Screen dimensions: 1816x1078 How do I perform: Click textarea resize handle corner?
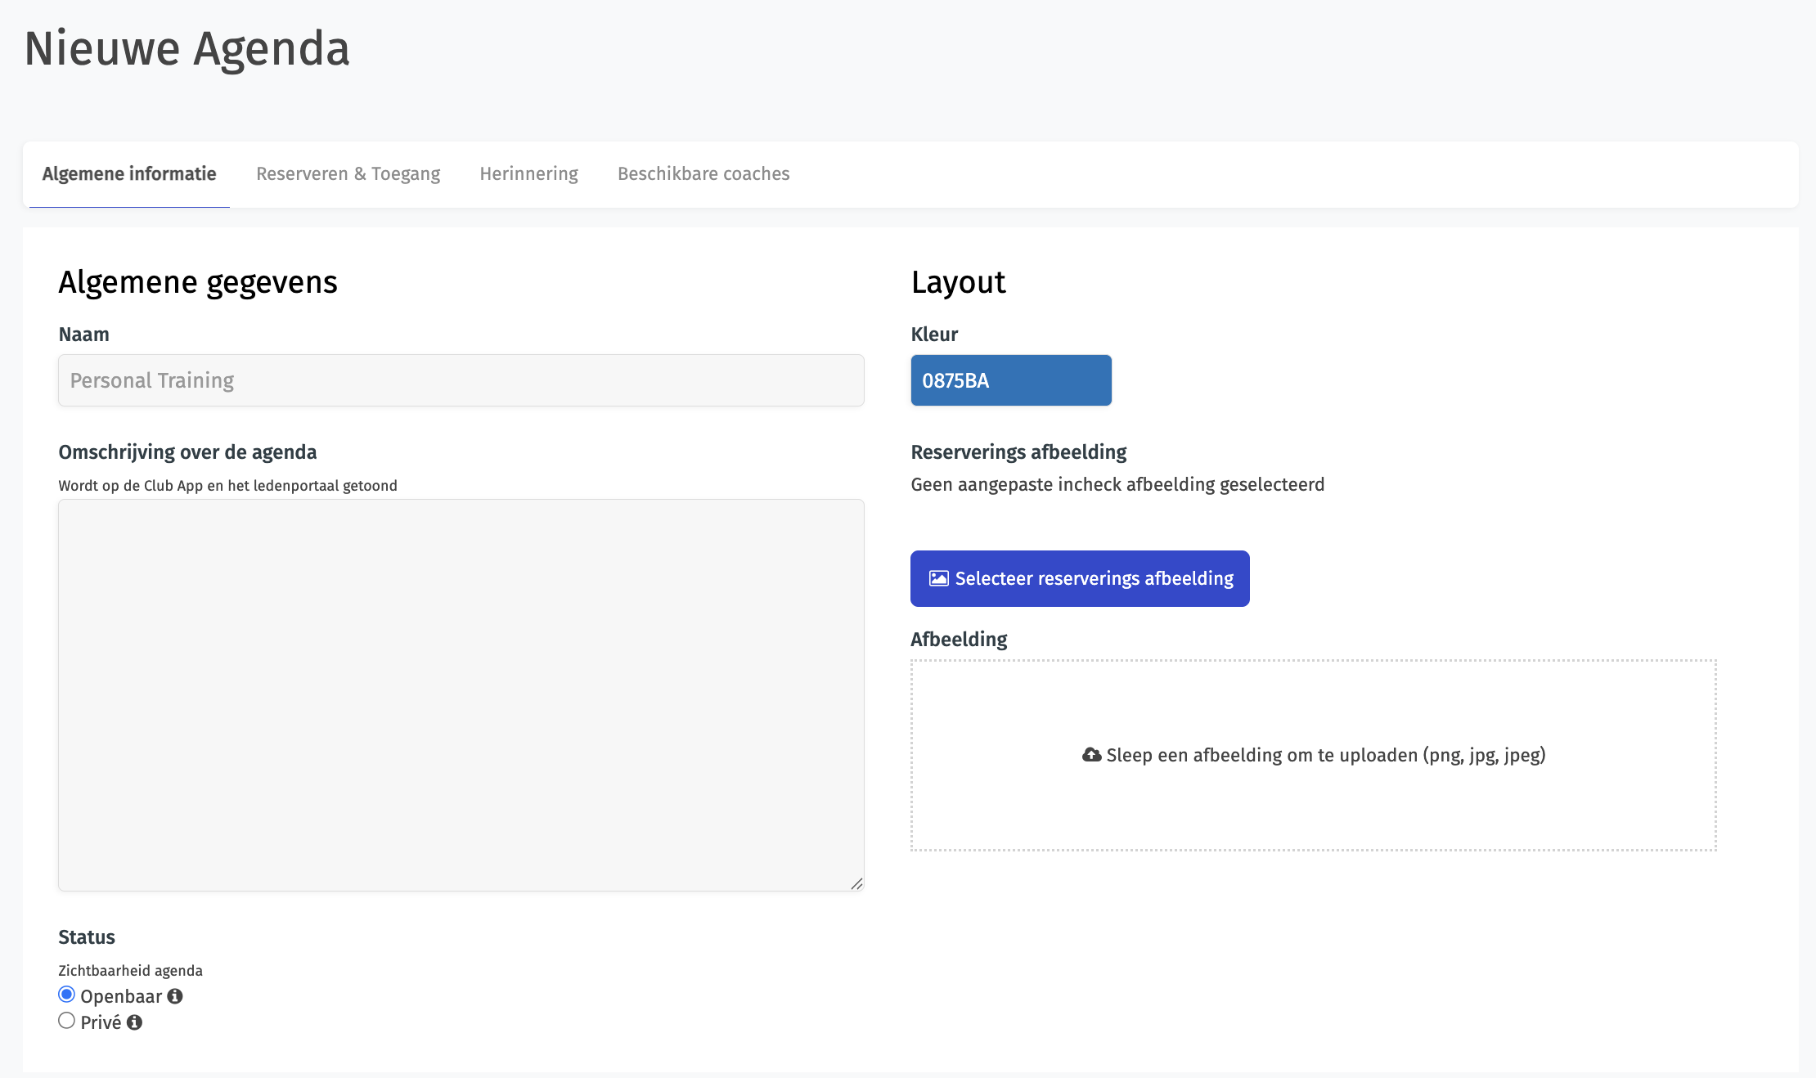(856, 883)
